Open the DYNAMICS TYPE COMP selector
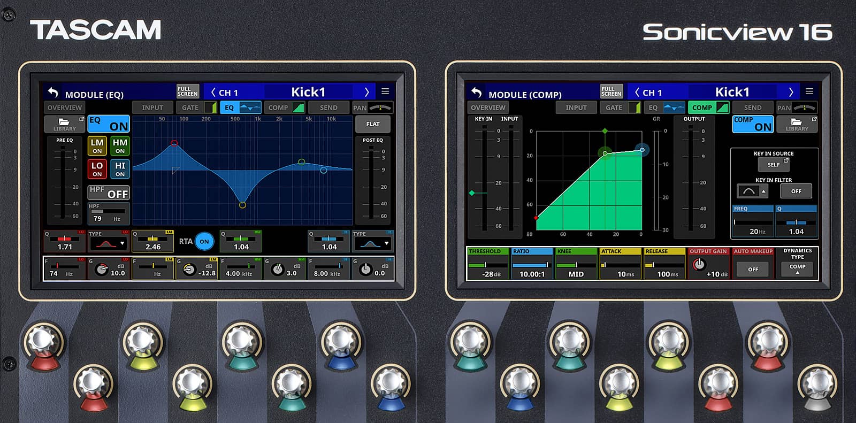The width and height of the screenshot is (856, 423). click(797, 268)
